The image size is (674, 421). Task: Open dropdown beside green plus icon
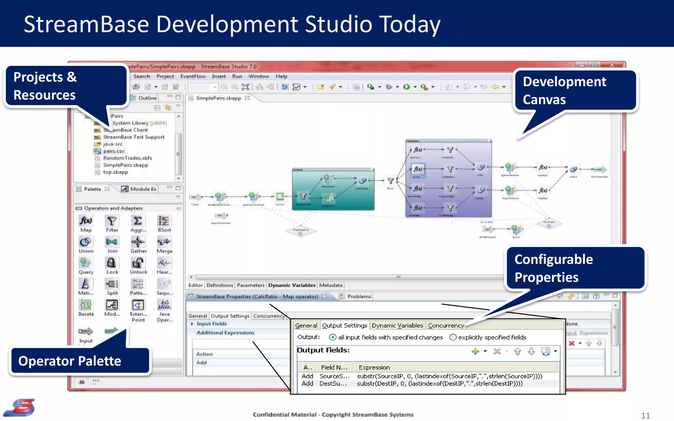[485, 351]
